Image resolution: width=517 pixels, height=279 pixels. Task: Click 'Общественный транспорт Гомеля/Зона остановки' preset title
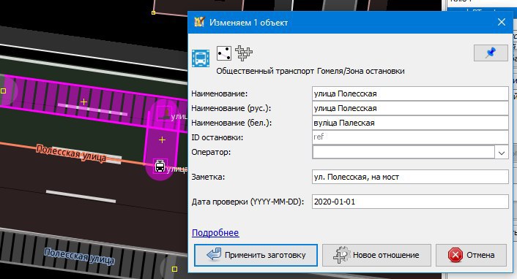tap(310, 71)
